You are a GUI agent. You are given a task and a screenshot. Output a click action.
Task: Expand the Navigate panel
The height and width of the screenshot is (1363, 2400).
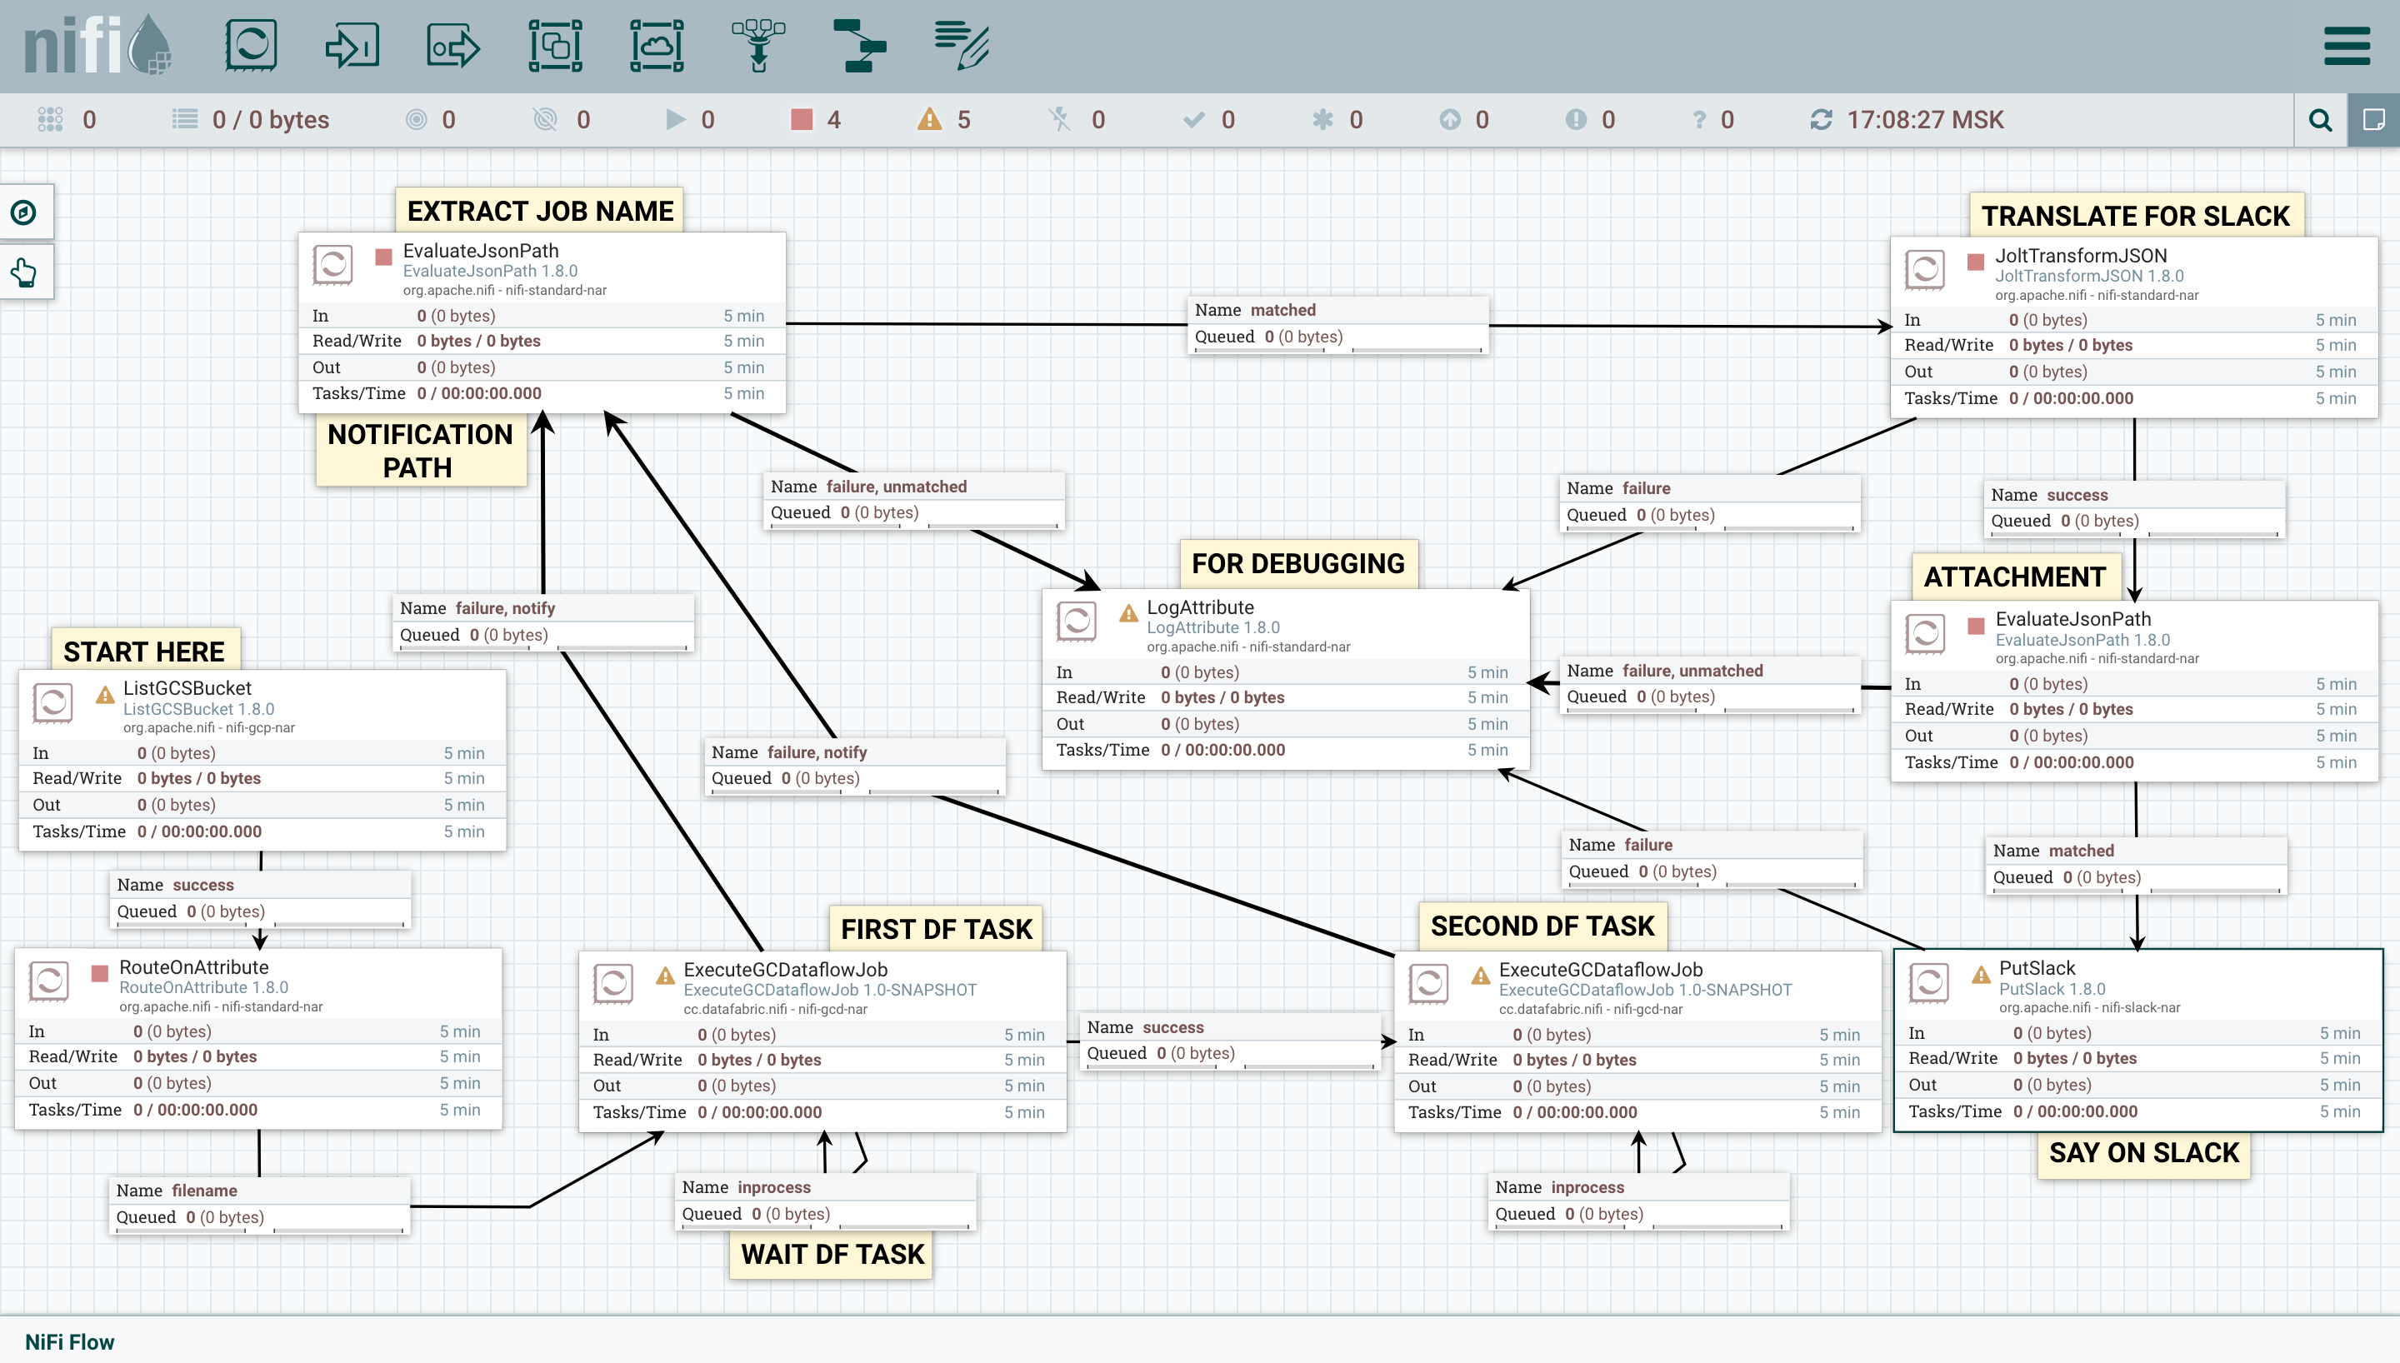coord(24,212)
